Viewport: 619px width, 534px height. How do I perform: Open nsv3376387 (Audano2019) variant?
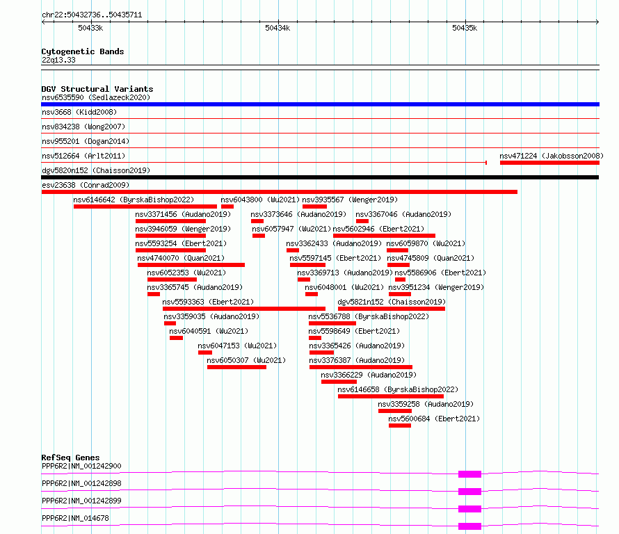(357, 360)
